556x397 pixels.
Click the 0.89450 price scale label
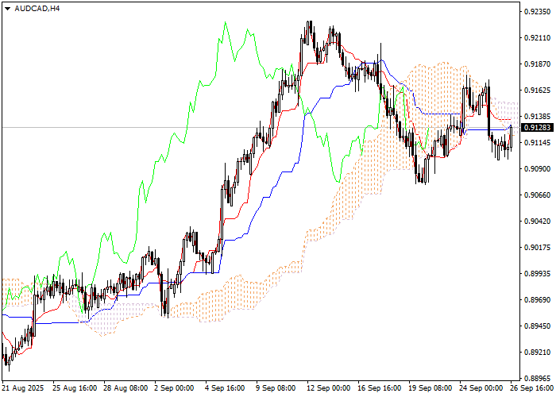[x=538, y=326]
